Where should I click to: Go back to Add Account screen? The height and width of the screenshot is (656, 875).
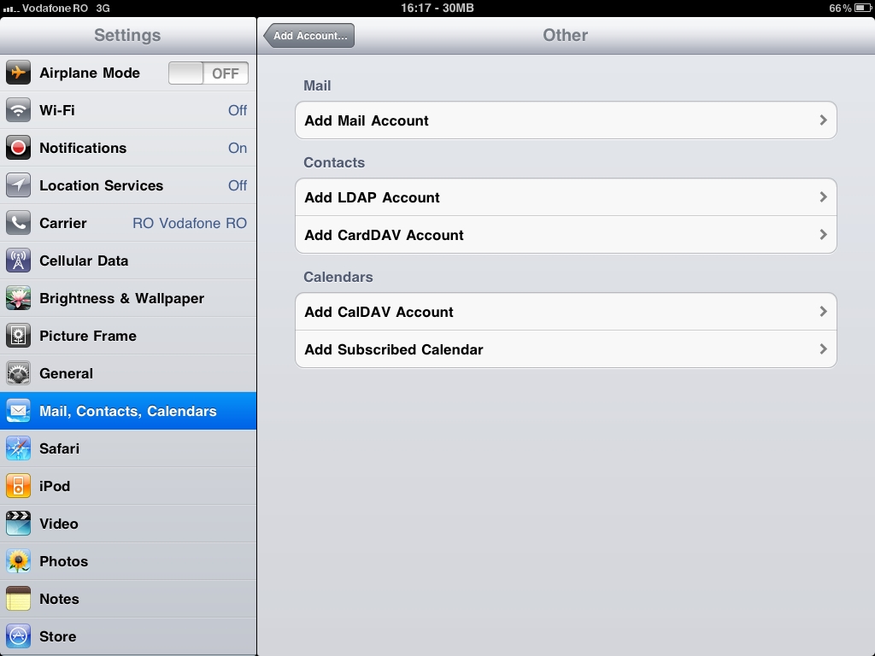[x=309, y=36]
